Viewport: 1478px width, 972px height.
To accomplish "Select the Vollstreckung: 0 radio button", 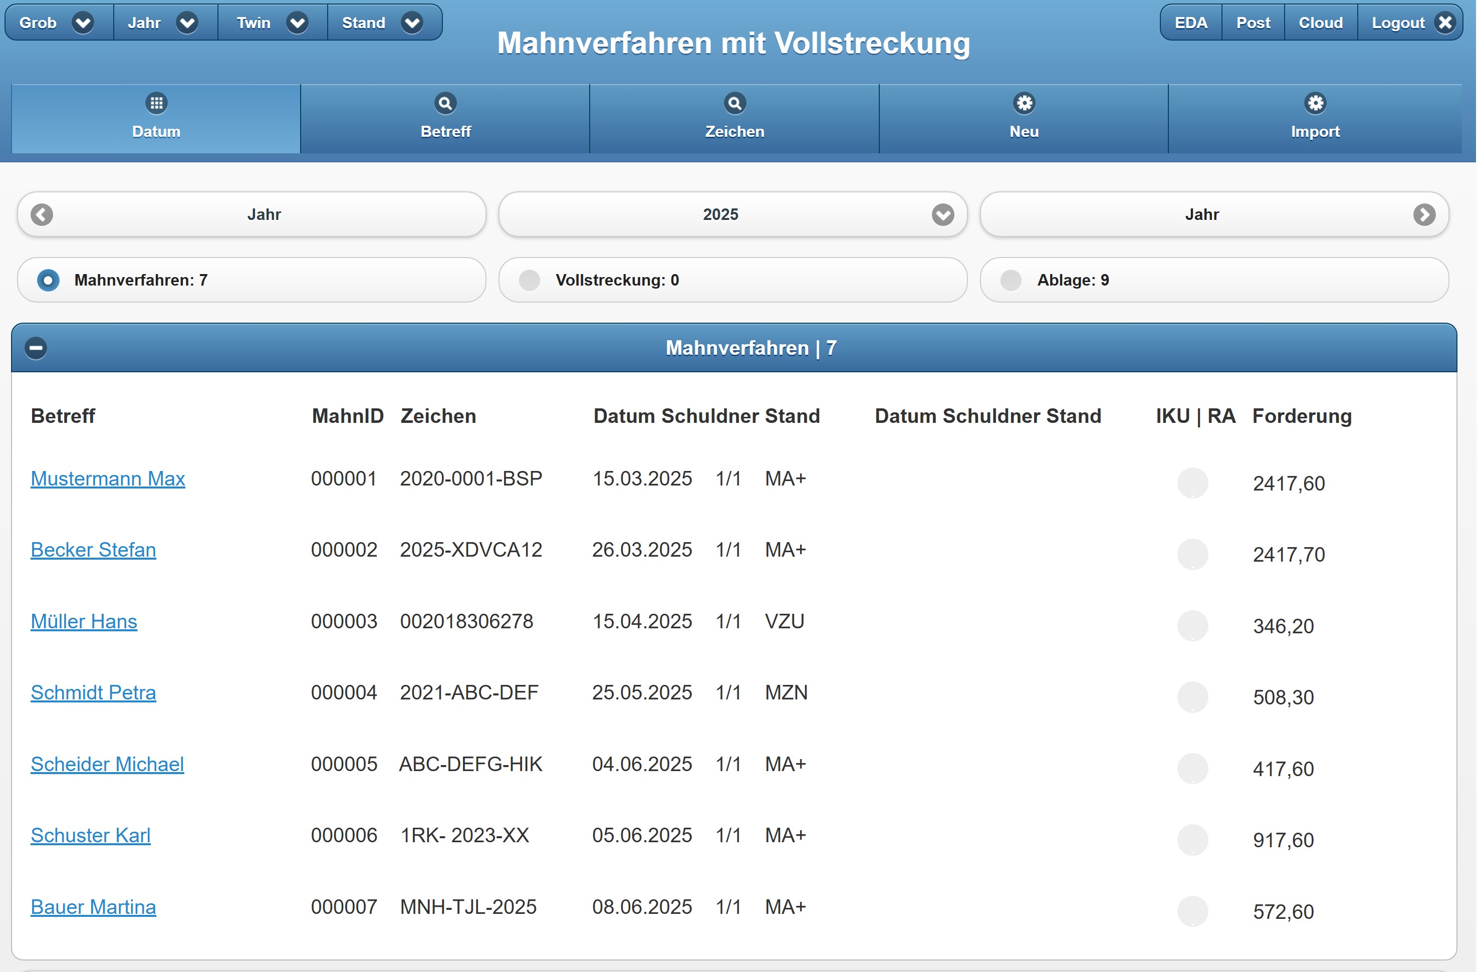I will 529,280.
